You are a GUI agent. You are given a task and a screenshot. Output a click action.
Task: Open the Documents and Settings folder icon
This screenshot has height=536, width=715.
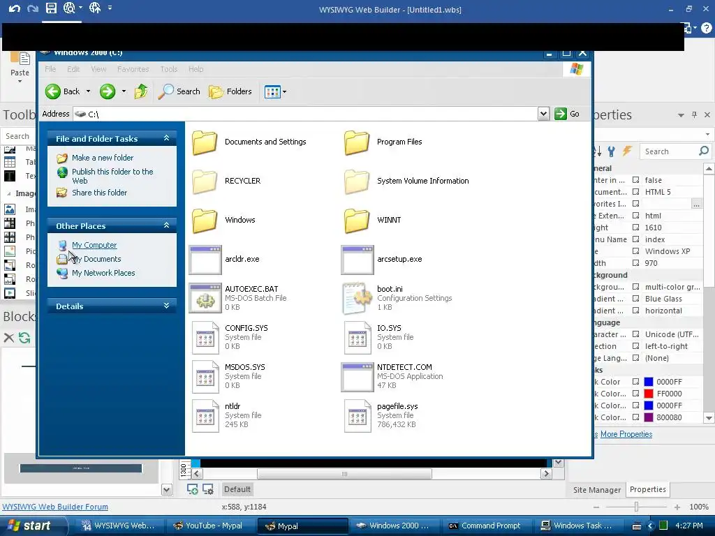point(205,142)
